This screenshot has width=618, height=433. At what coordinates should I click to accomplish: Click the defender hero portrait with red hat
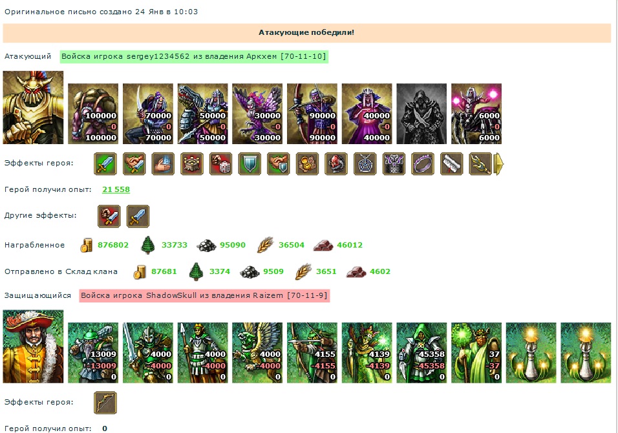pyautogui.click(x=33, y=346)
